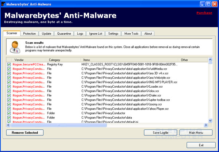Image resolution: width=219 pixels, height=152 pixels.
Task: Open the Settings tab
Action: (x=113, y=34)
